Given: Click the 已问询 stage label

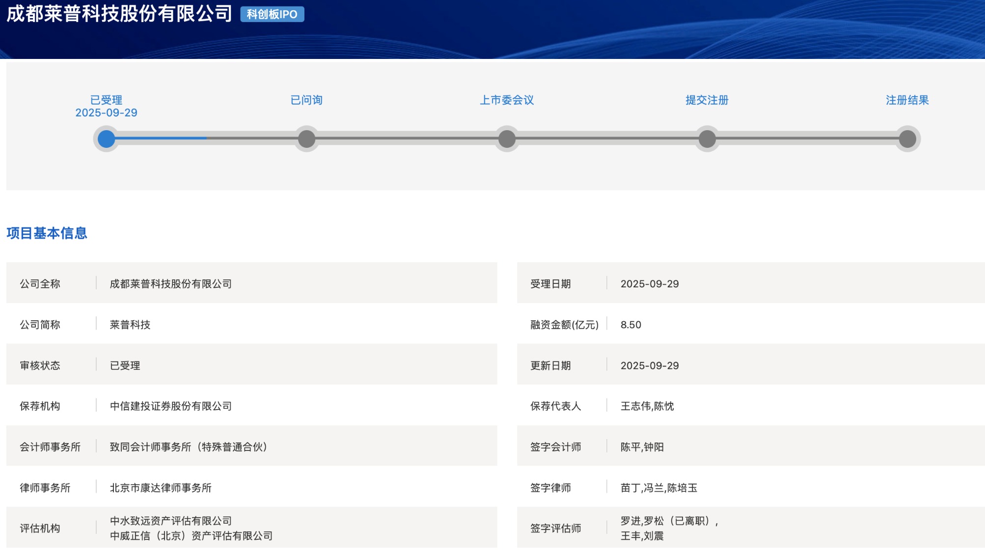Looking at the screenshot, I should (x=306, y=100).
